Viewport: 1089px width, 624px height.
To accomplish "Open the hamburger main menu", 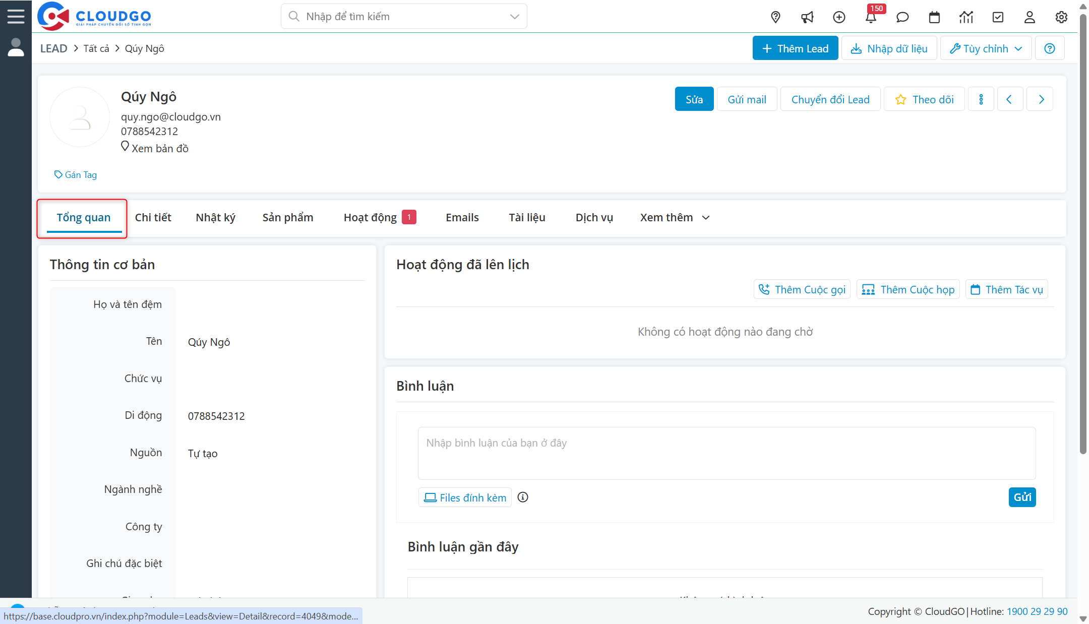I will [x=16, y=16].
